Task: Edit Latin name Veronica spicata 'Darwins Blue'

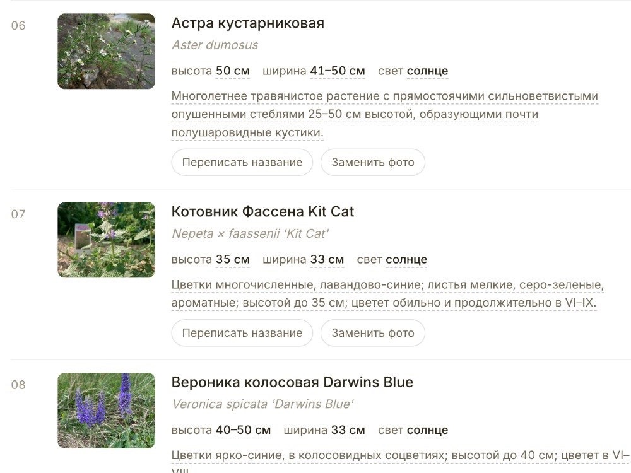Action: tap(262, 404)
